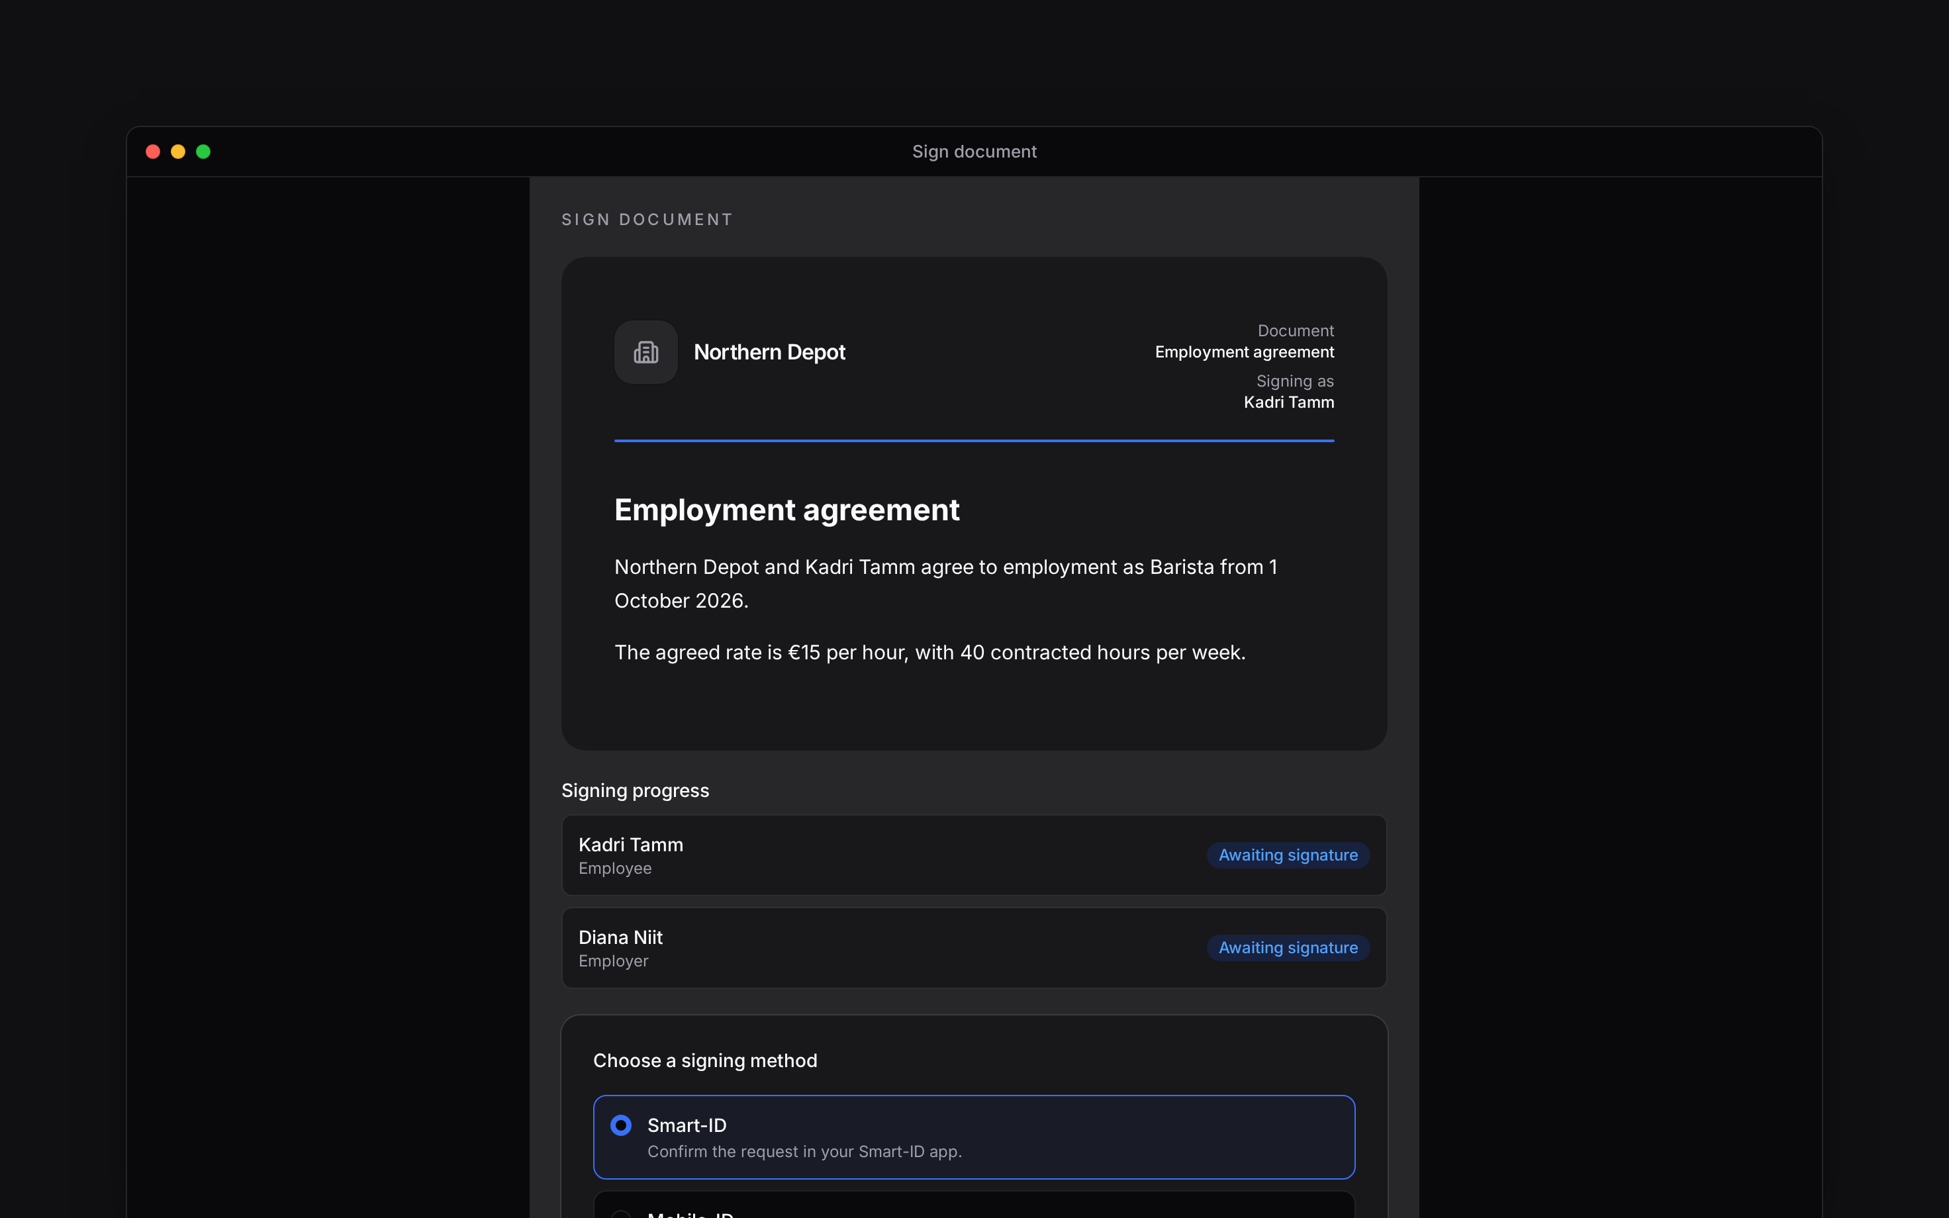Click "Kadri Tamm" under Signing as
This screenshot has width=1949, height=1218.
[x=1288, y=402]
